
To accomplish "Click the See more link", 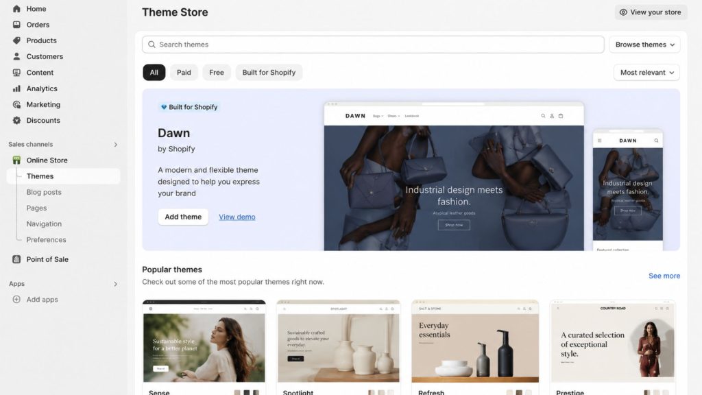I will pyautogui.click(x=664, y=276).
